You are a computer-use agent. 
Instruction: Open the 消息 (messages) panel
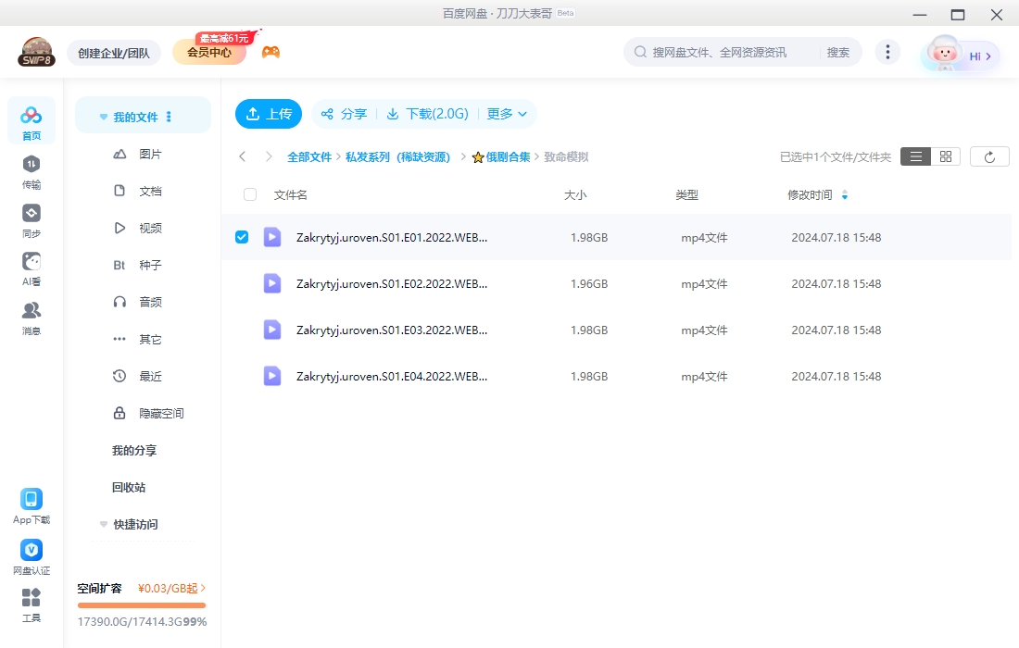tap(31, 315)
